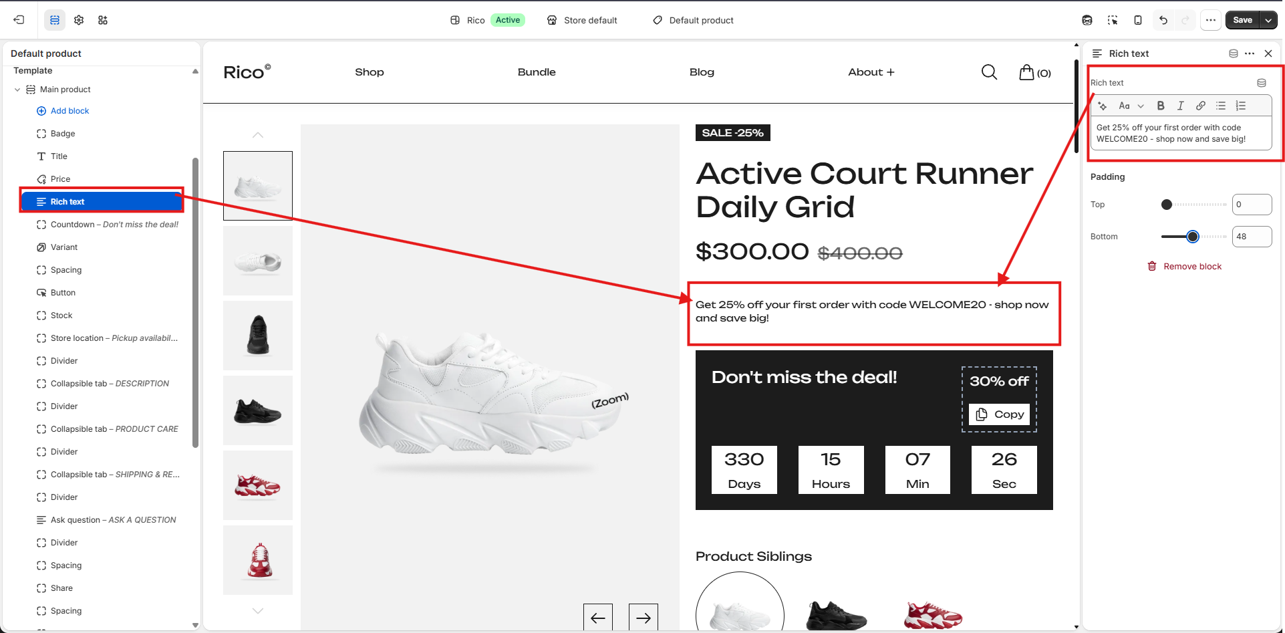Move product thumbnails down with chevron

point(257,611)
